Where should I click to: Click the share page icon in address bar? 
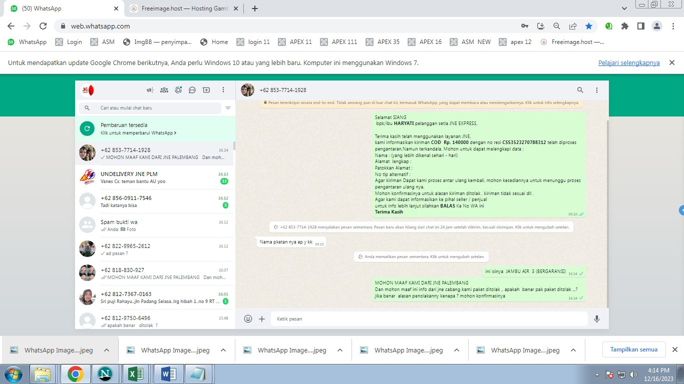(573, 26)
